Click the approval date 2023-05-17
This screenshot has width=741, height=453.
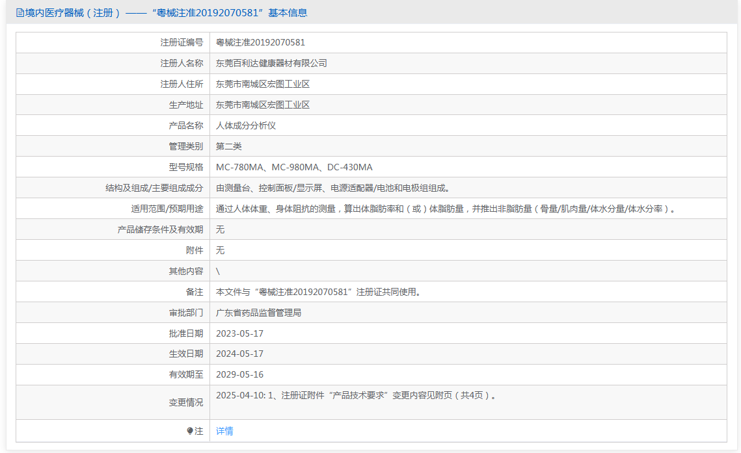[x=239, y=333]
